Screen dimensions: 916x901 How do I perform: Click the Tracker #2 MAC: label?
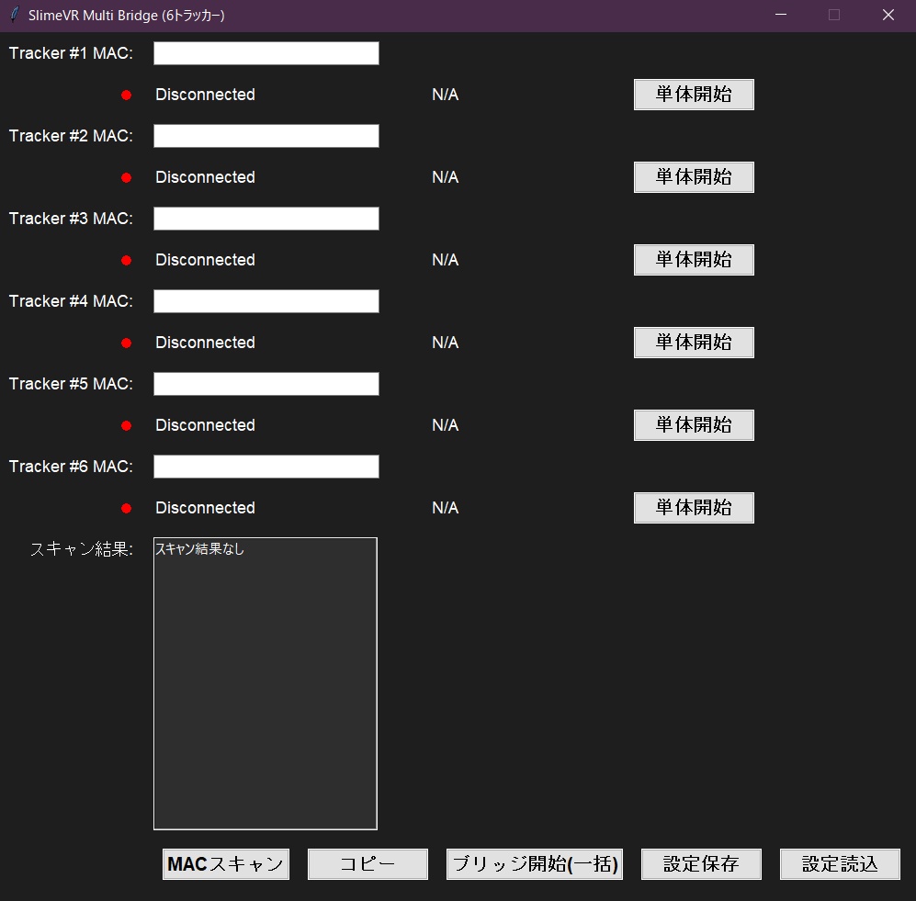(71, 136)
